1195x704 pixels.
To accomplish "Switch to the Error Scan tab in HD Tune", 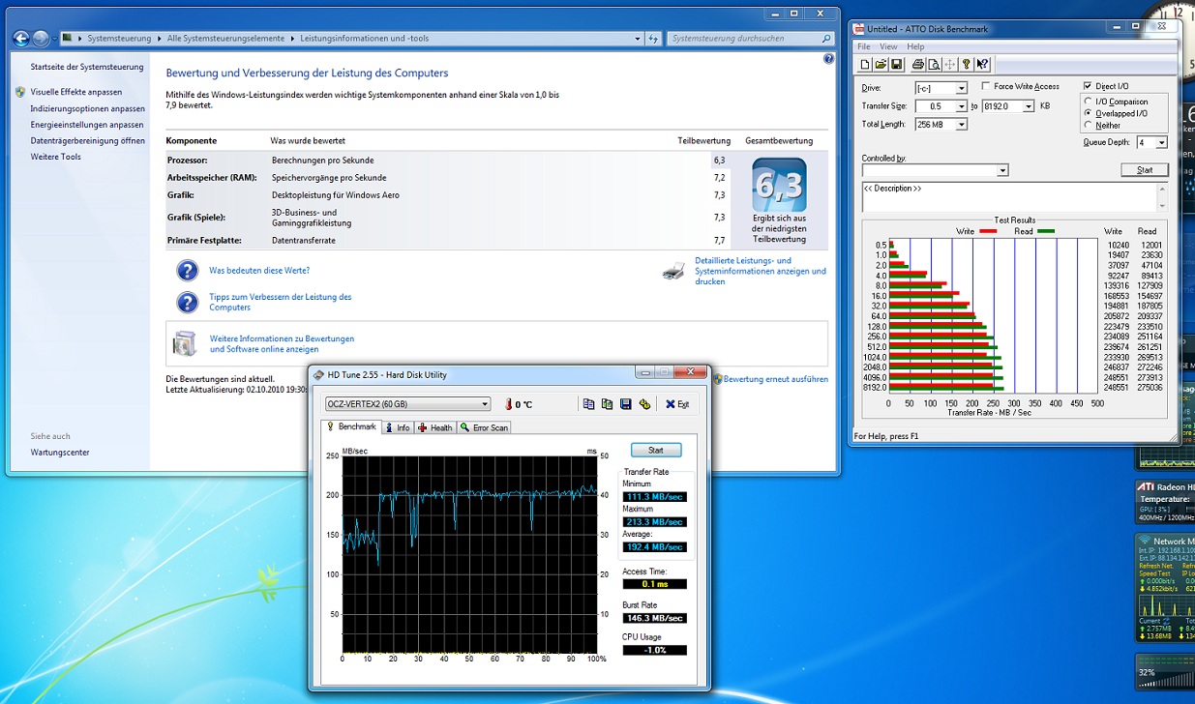I will [484, 427].
